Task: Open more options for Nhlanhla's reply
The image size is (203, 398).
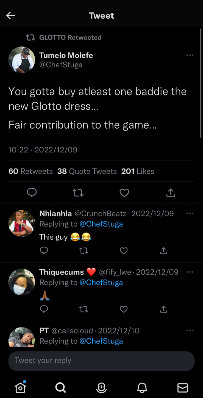Action: coord(190,213)
